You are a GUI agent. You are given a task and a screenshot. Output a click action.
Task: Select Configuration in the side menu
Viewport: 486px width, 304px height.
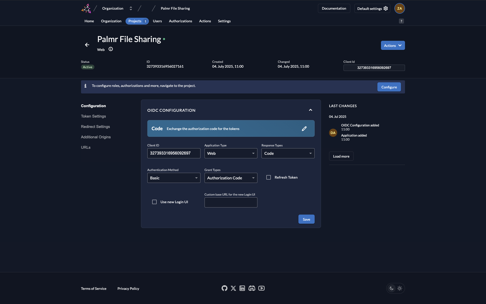click(x=93, y=106)
